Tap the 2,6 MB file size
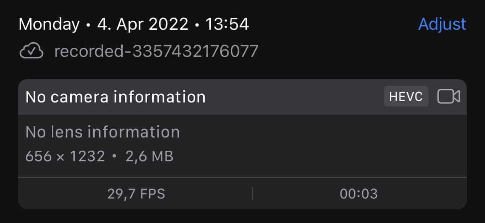The height and width of the screenshot is (223, 485). tap(149, 156)
